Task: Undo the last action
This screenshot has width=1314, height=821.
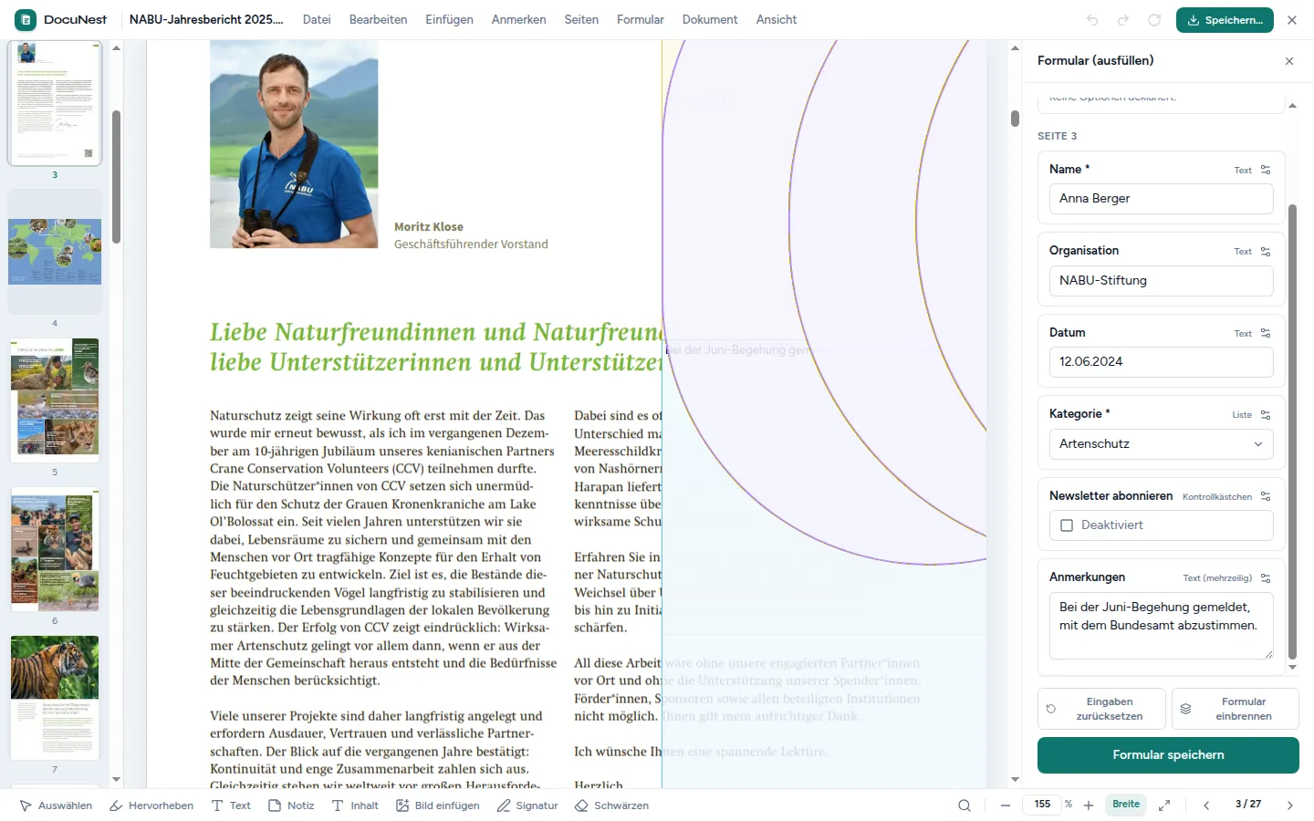Action: [1092, 19]
